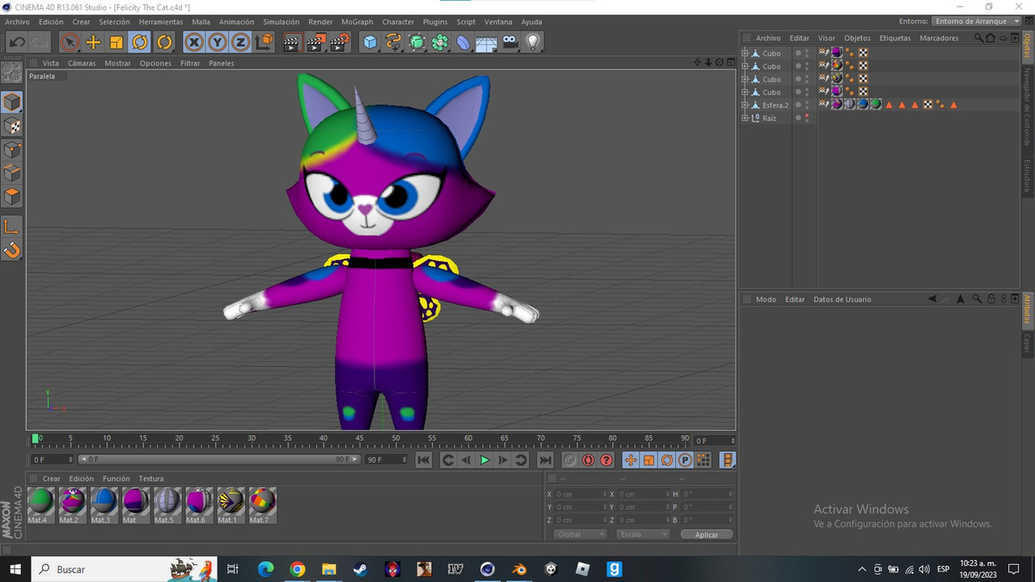Render to Picture Viewer
Viewport: 1035px width, 582px height.
coord(316,42)
